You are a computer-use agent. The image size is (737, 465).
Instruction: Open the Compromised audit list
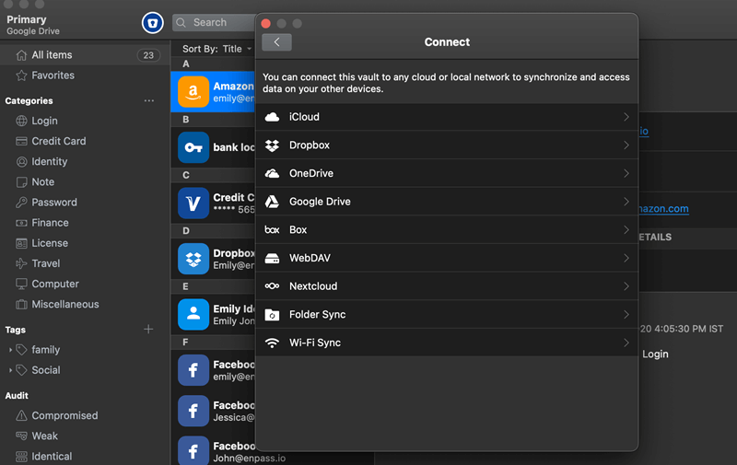pos(64,415)
